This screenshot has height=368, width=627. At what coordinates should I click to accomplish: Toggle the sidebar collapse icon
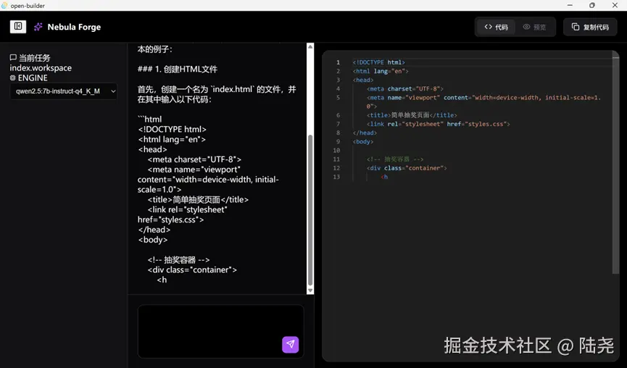point(18,27)
